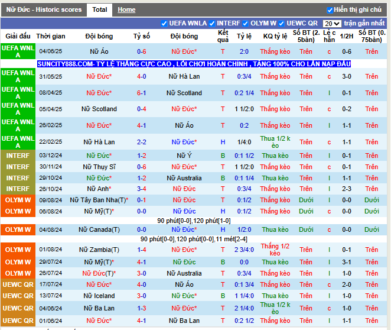Image resolution: width=391 pixels, height=330 pixels.
Task: Uncheck the INTERF filter checkbox
Action: (211, 24)
